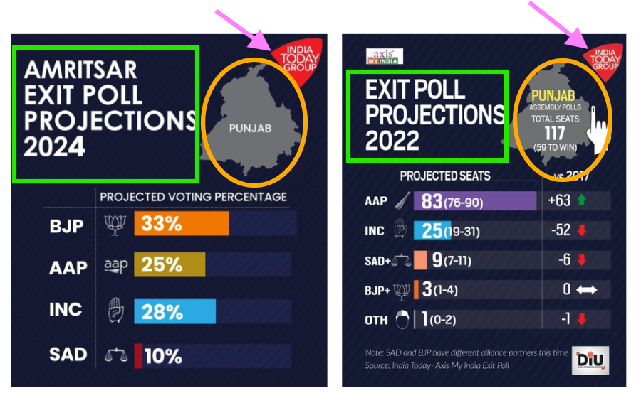Viewport: 636px width, 393px height.
Task: Click the Axis My India logo
Action: (x=384, y=56)
